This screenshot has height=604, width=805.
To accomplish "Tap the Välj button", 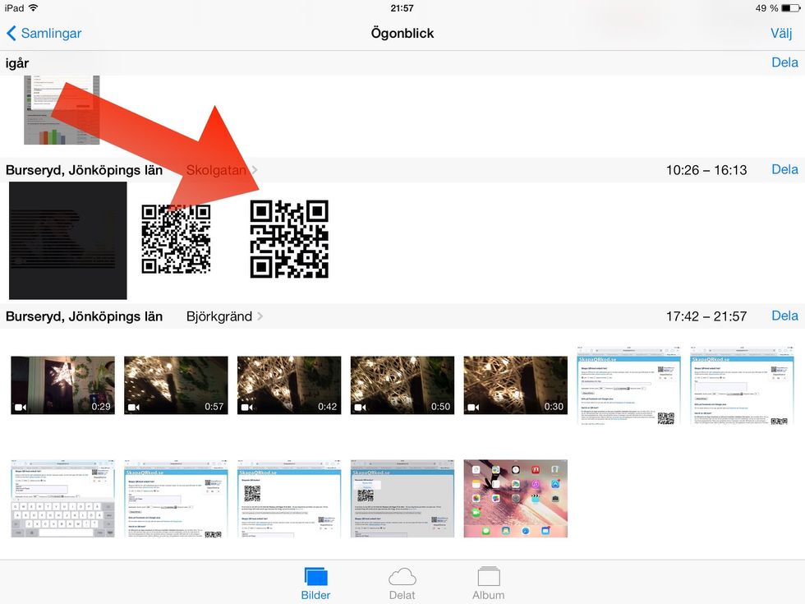I will [781, 34].
